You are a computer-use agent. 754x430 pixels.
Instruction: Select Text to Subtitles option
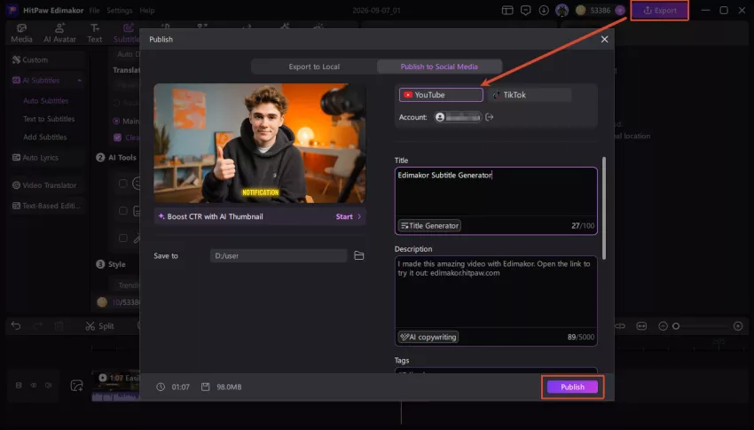(49, 119)
